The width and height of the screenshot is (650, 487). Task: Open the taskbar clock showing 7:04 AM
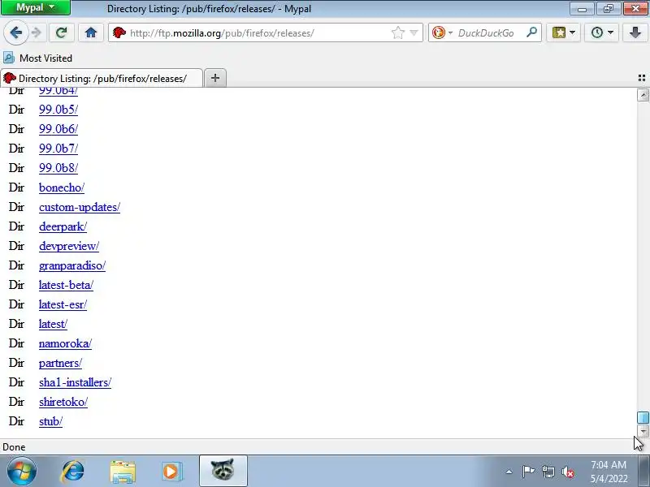pos(609,472)
